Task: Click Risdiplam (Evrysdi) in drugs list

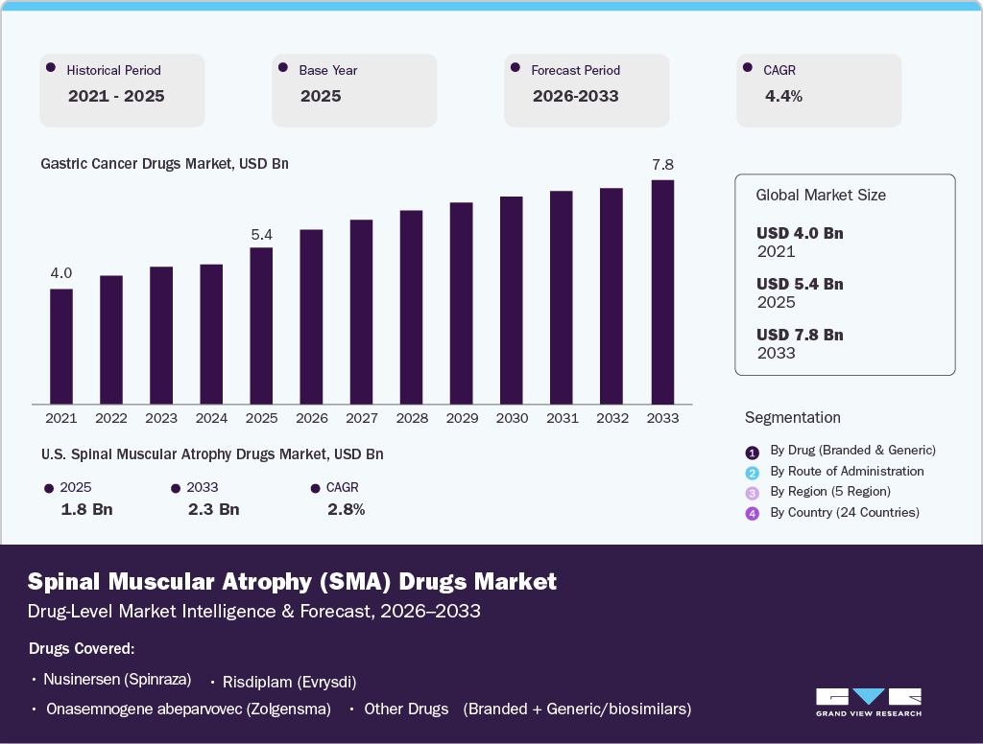Action: (290, 682)
